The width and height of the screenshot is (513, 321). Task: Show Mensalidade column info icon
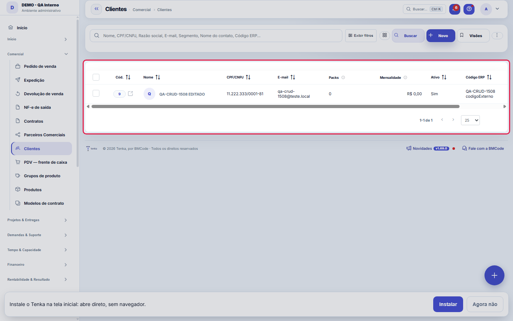[405, 77]
